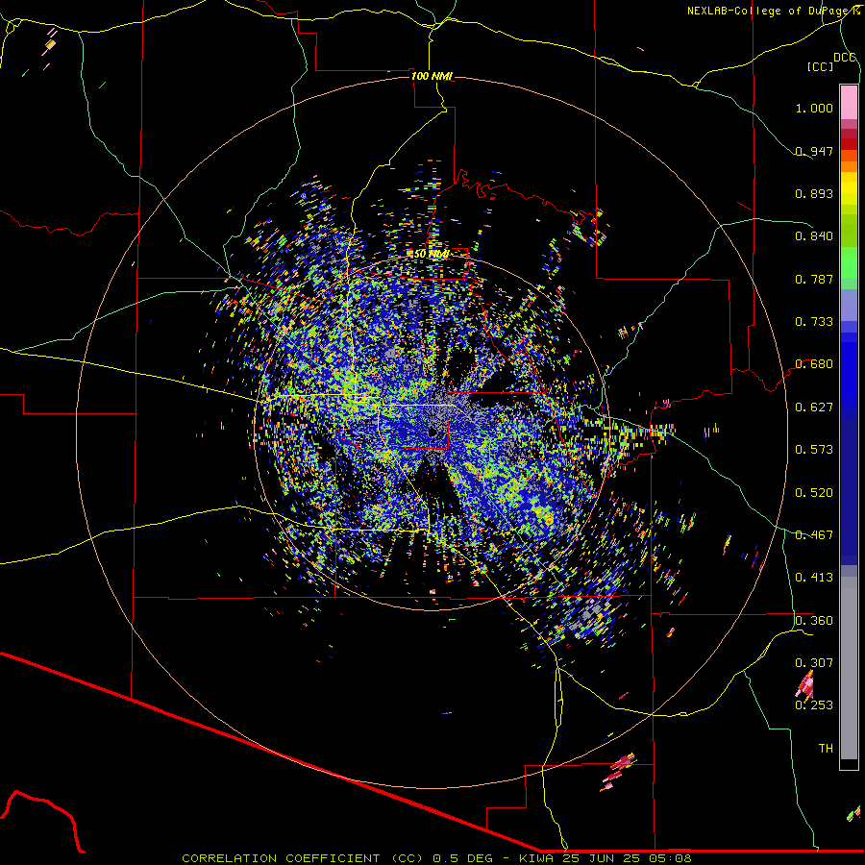
Task: Pick the bright green color bar segment
Action: tap(849, 262)
